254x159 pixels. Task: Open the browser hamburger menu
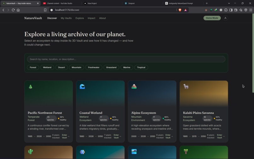(251, 10)
